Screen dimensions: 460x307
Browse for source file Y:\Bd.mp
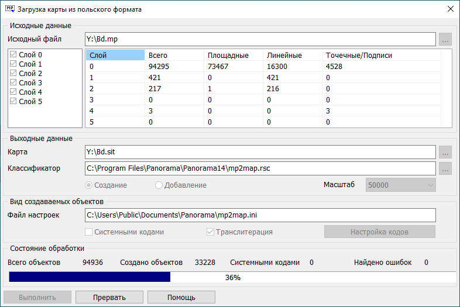point(445,39)
